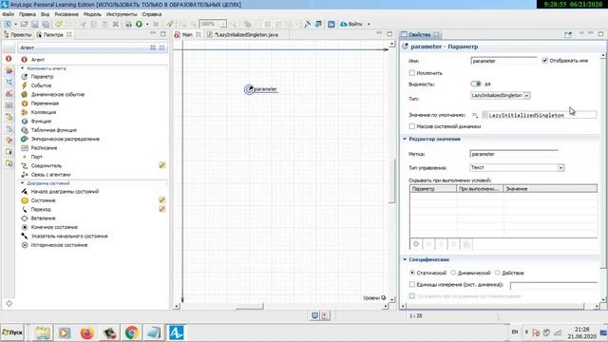608x342 pixels.
Task: Run the model with green play button
Action: (x=139, y=24)
